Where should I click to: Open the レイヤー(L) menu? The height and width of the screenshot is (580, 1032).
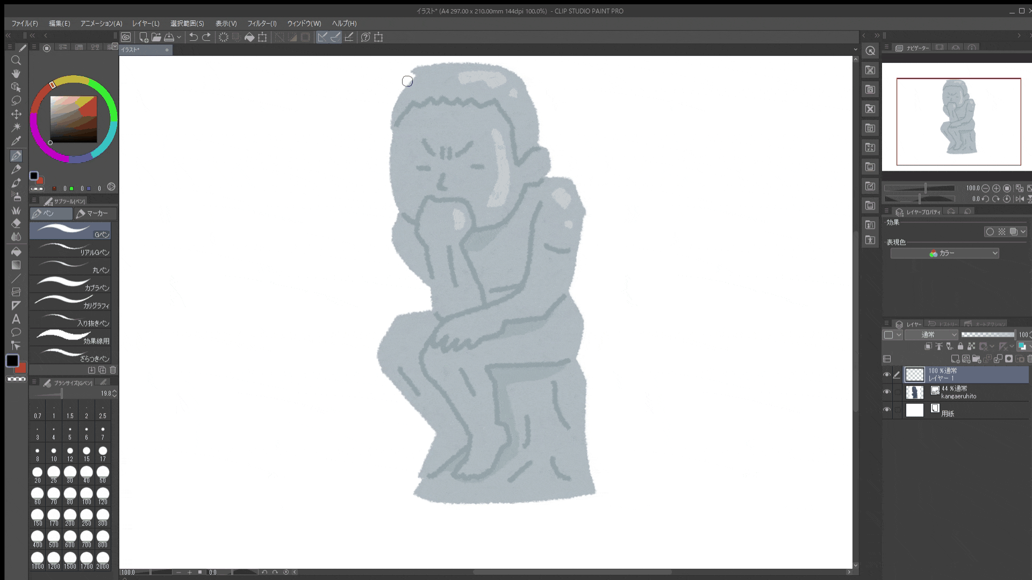coord(146,24)
